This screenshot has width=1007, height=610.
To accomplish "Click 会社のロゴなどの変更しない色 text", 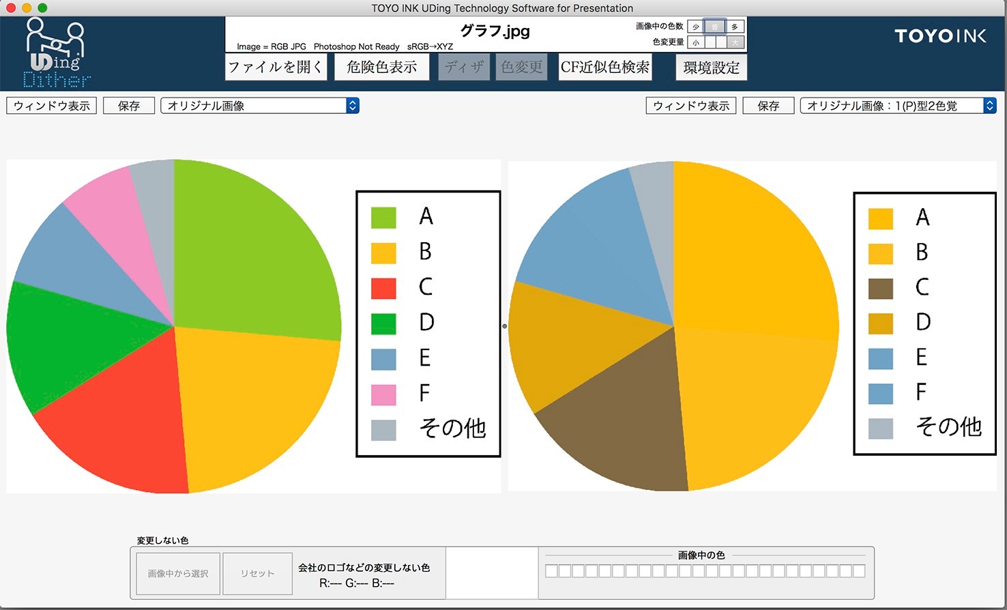I will click(x=364, y=568).
